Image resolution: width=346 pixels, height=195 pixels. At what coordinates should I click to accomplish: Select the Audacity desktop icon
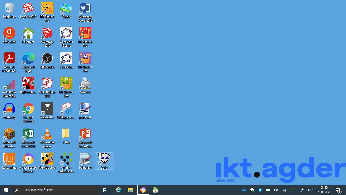(9, 111)
